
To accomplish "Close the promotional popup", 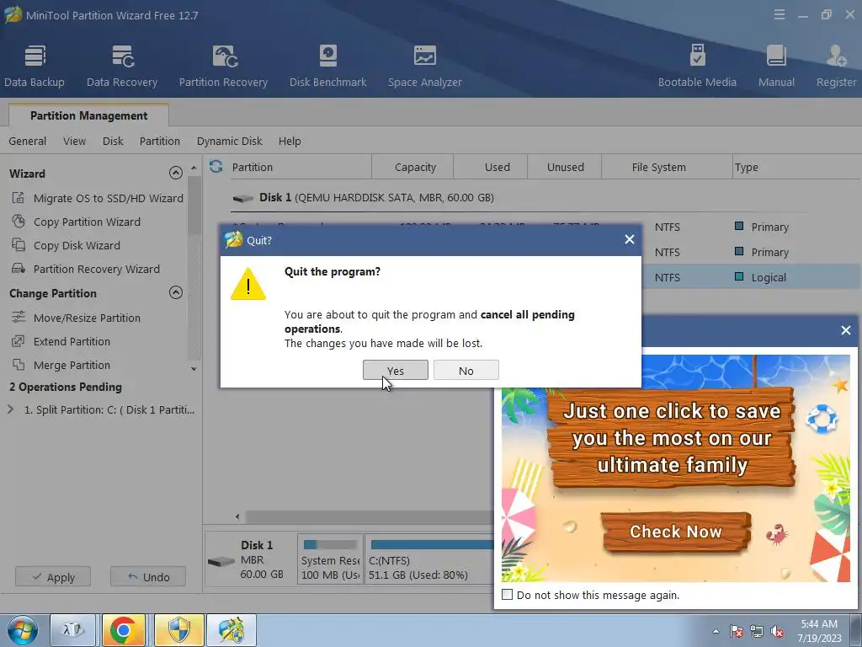I will [x=846, y=330].
